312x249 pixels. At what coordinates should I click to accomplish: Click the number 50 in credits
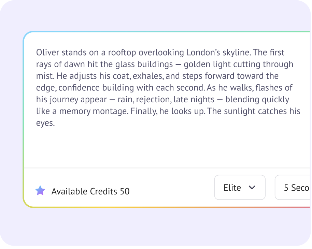click(x=125, y=191)
